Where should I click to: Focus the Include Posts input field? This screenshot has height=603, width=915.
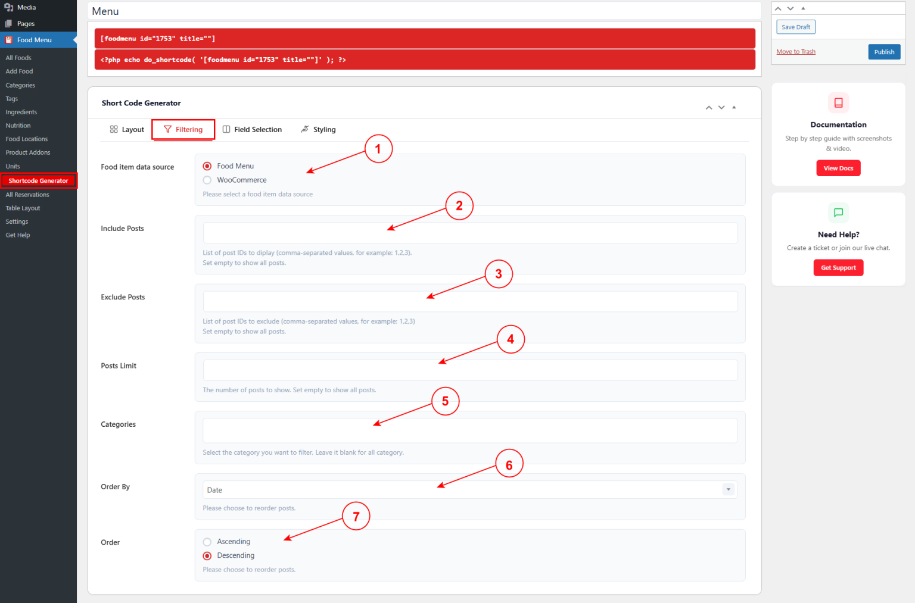click(x=470, y=233)
